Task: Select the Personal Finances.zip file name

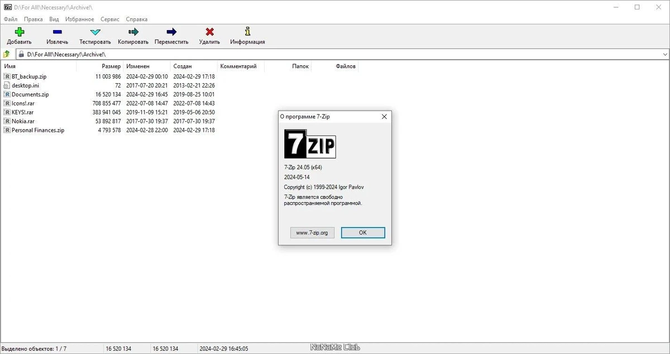Action: [x=38, y=130]
